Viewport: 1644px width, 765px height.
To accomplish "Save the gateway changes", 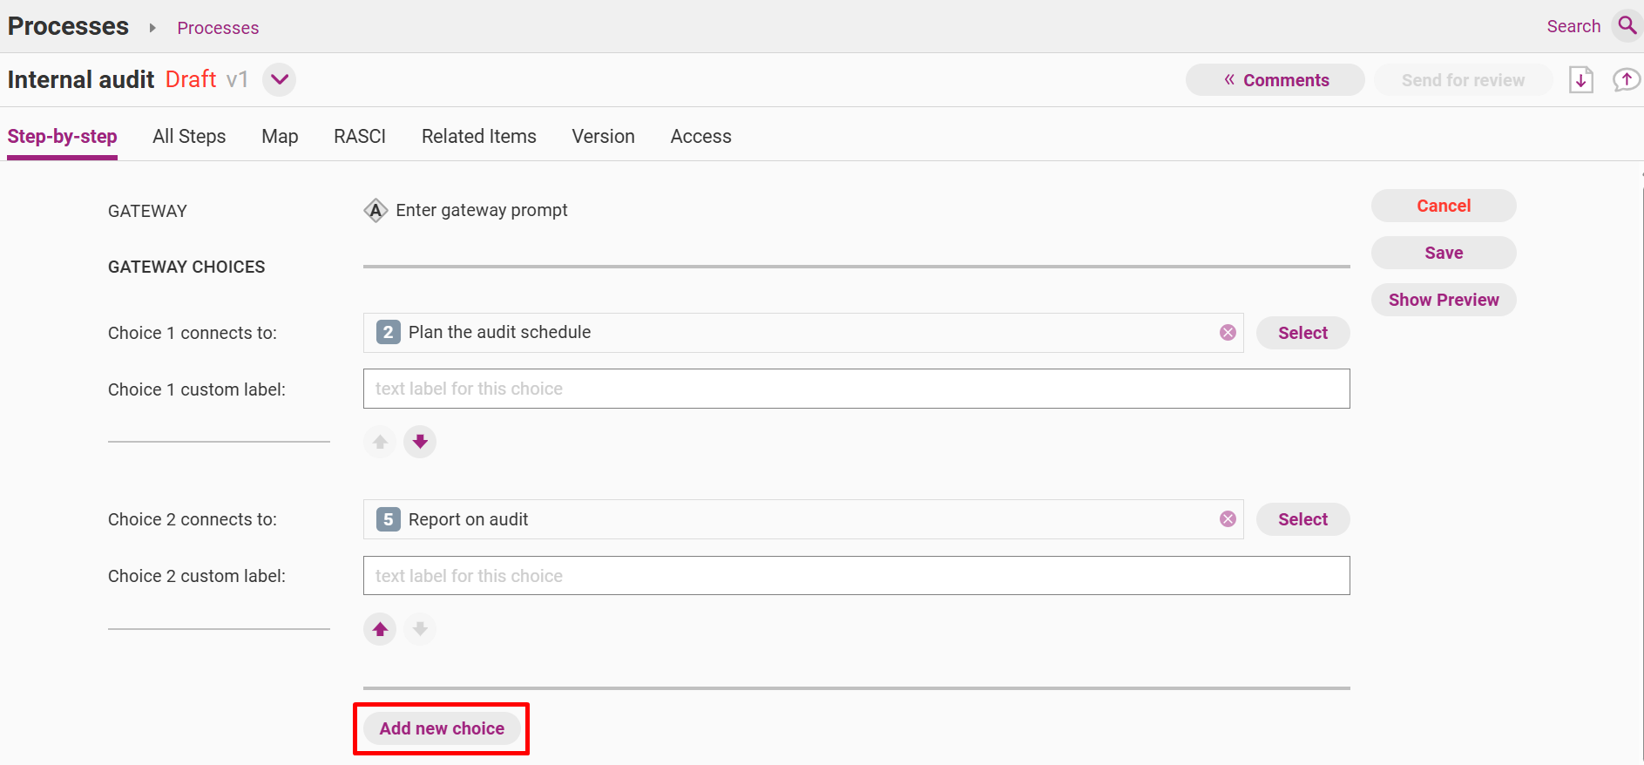I will (x=1444, y=253).
